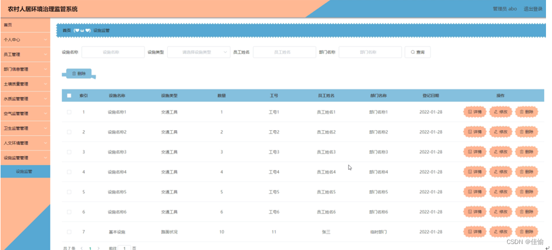Check the checkbox for row 设施名称3
Viewport: 552px width, 250px height.
tap(69, 152)
